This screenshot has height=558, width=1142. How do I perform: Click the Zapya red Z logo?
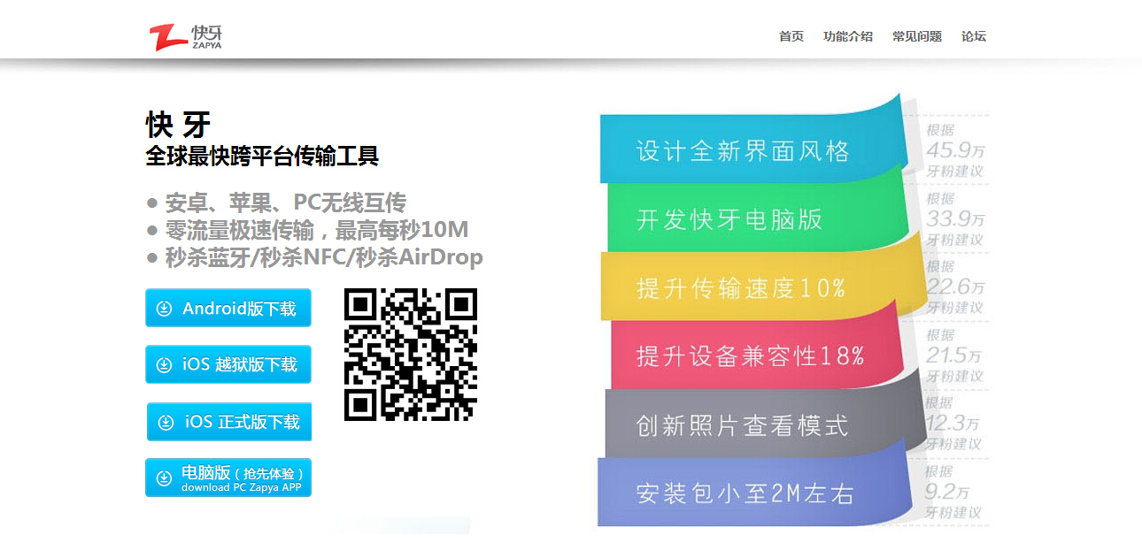(168, 37)
